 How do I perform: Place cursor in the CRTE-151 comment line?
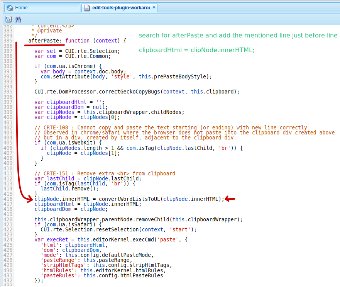tap(105, 173)
